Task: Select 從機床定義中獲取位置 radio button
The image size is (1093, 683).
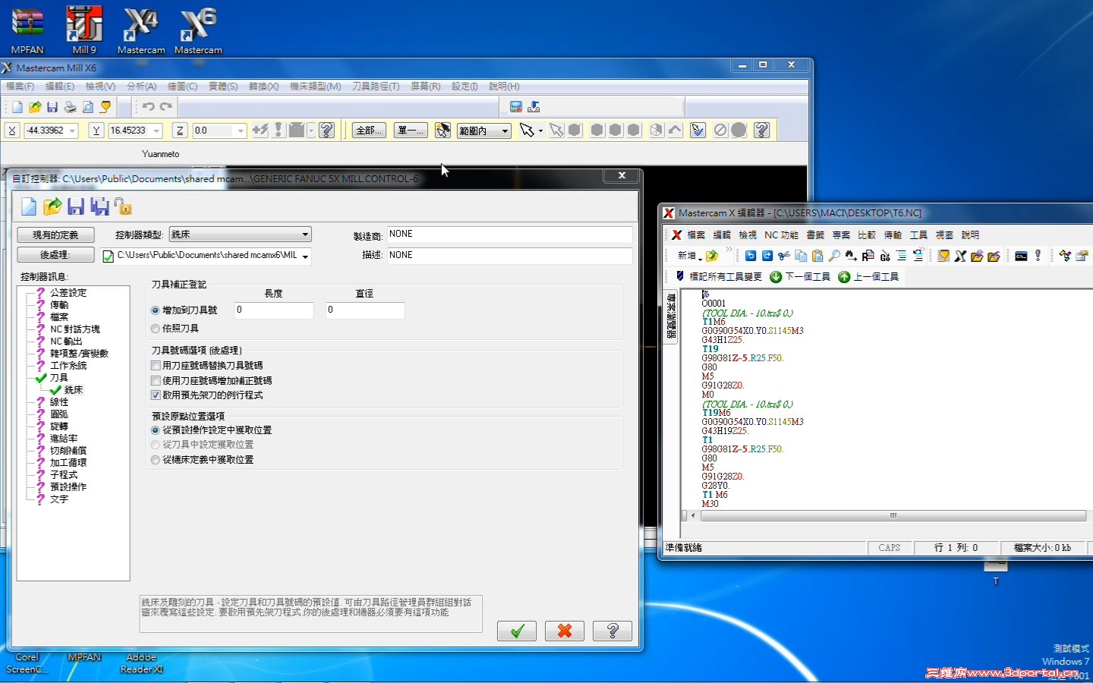Action: coord(156,460)
